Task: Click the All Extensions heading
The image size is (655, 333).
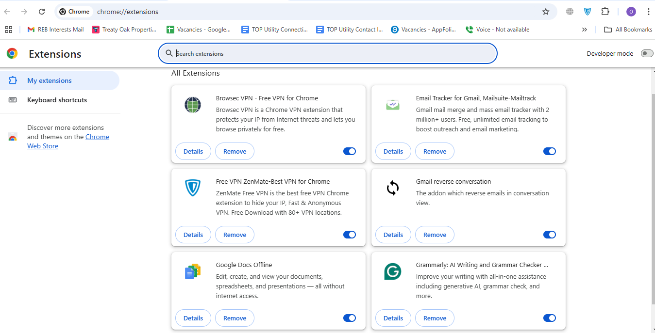Action: [x=196, y=73]
